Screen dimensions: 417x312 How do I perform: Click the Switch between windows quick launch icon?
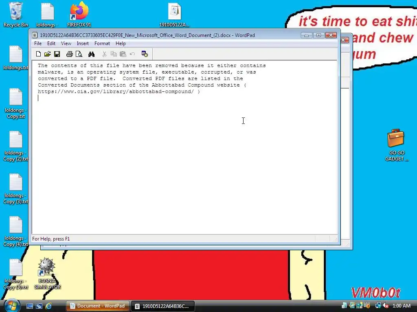(x=39, y=306)
